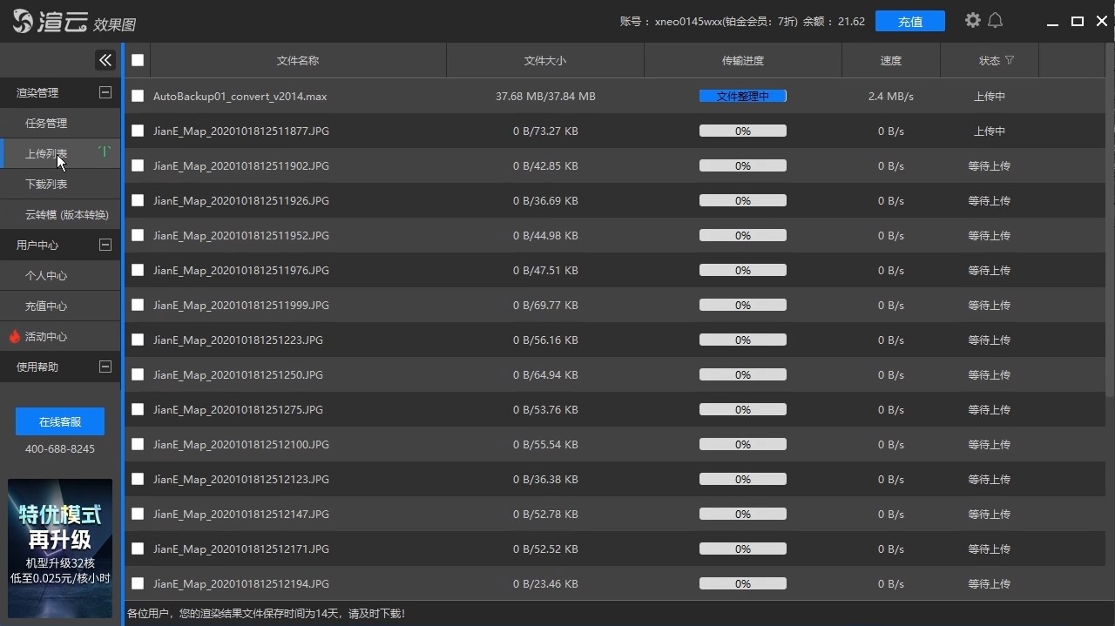Click the speed value 2.4 MB/s
Screen dimensions: 1115x626
pos(891,96)
